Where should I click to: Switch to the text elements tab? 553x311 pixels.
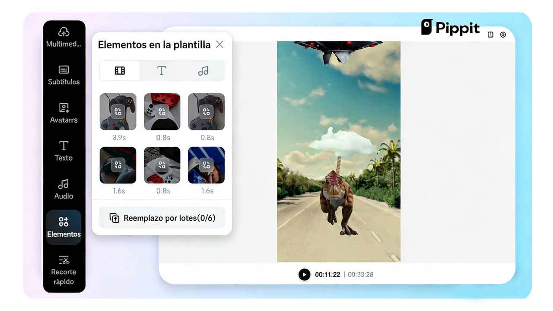click(x=161, y=70)
